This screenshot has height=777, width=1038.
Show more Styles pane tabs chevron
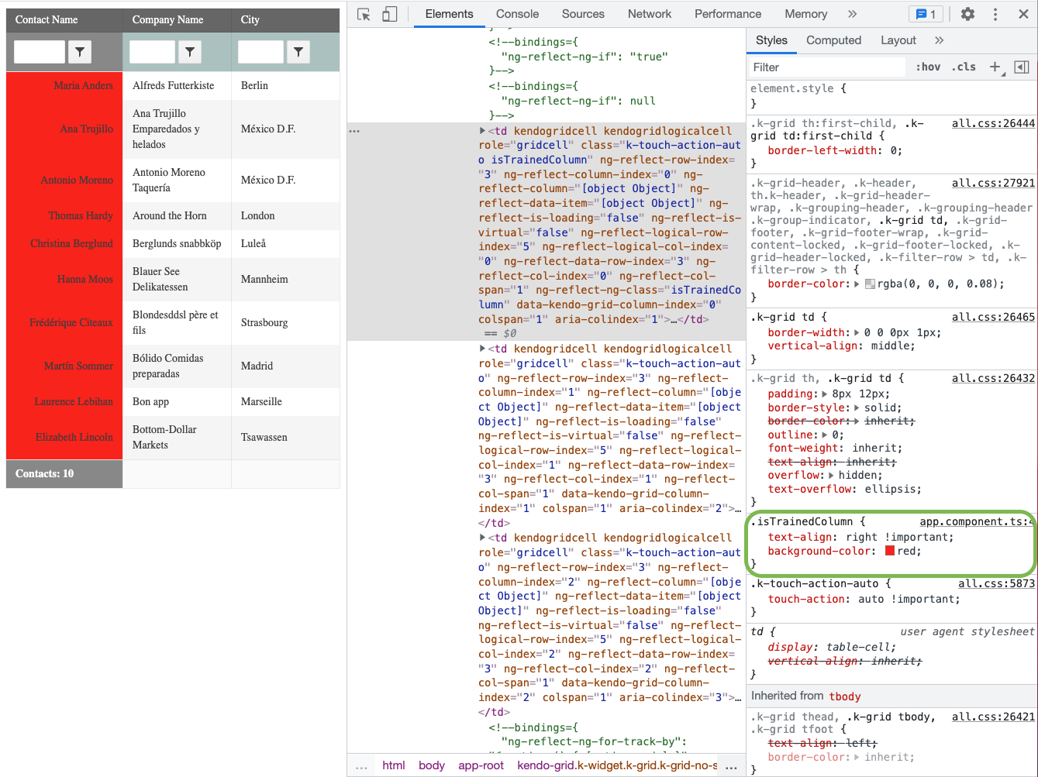[940, 40]
